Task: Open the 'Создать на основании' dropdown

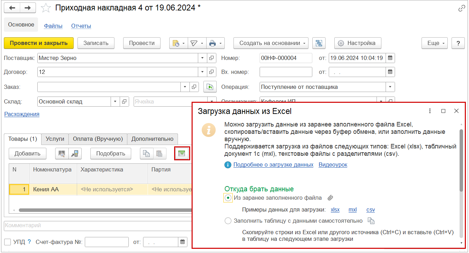Action: [271, 43]
